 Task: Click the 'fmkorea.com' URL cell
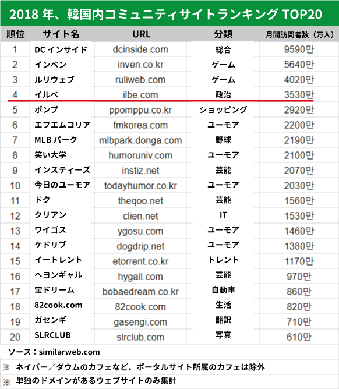140,125
